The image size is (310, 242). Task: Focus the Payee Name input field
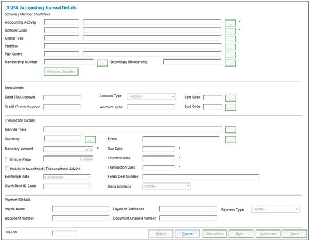click(x=80, y=209)
